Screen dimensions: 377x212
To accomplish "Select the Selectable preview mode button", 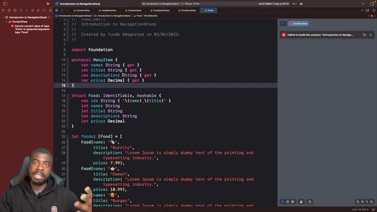I will click(287, 201).
